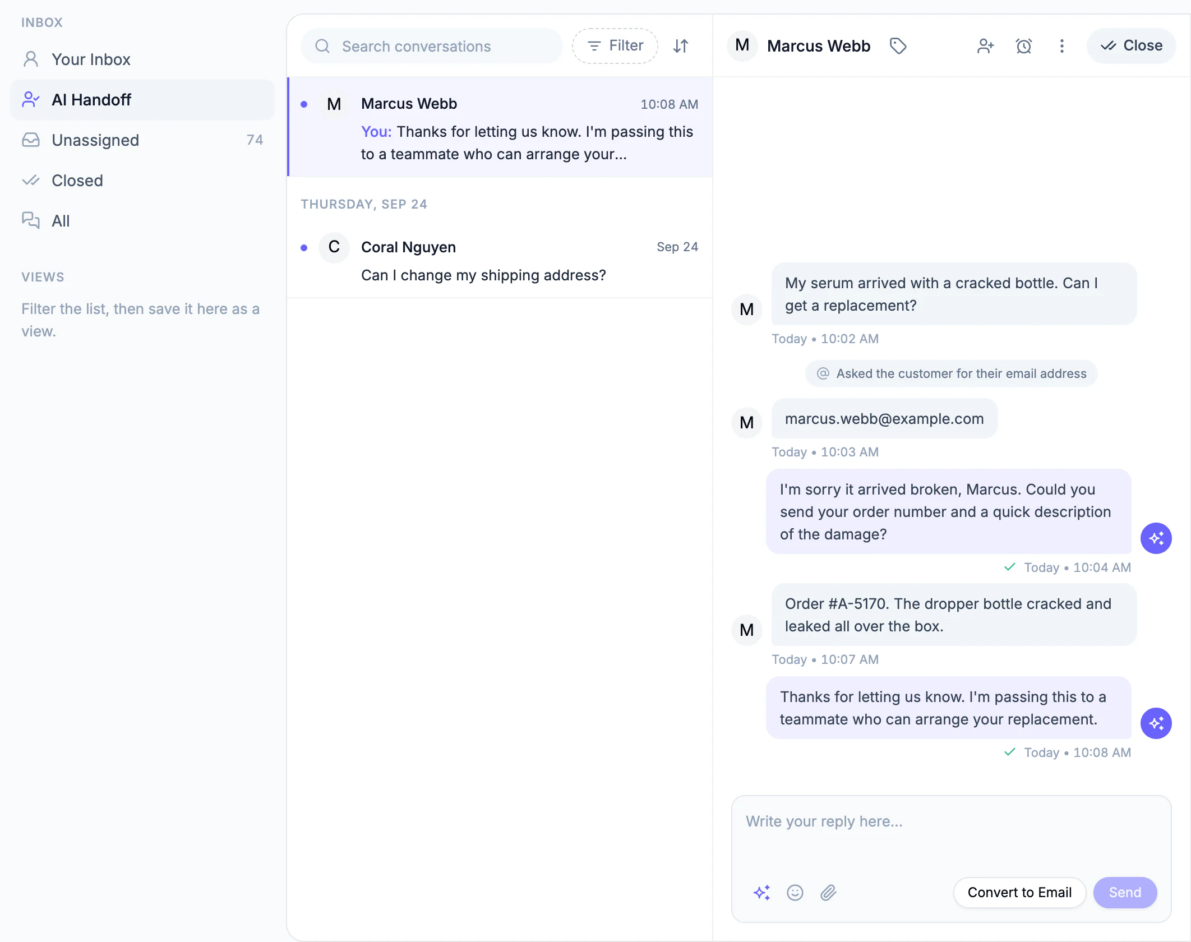
Task: Focus the Search conversations field
Action: coord(432,46)
